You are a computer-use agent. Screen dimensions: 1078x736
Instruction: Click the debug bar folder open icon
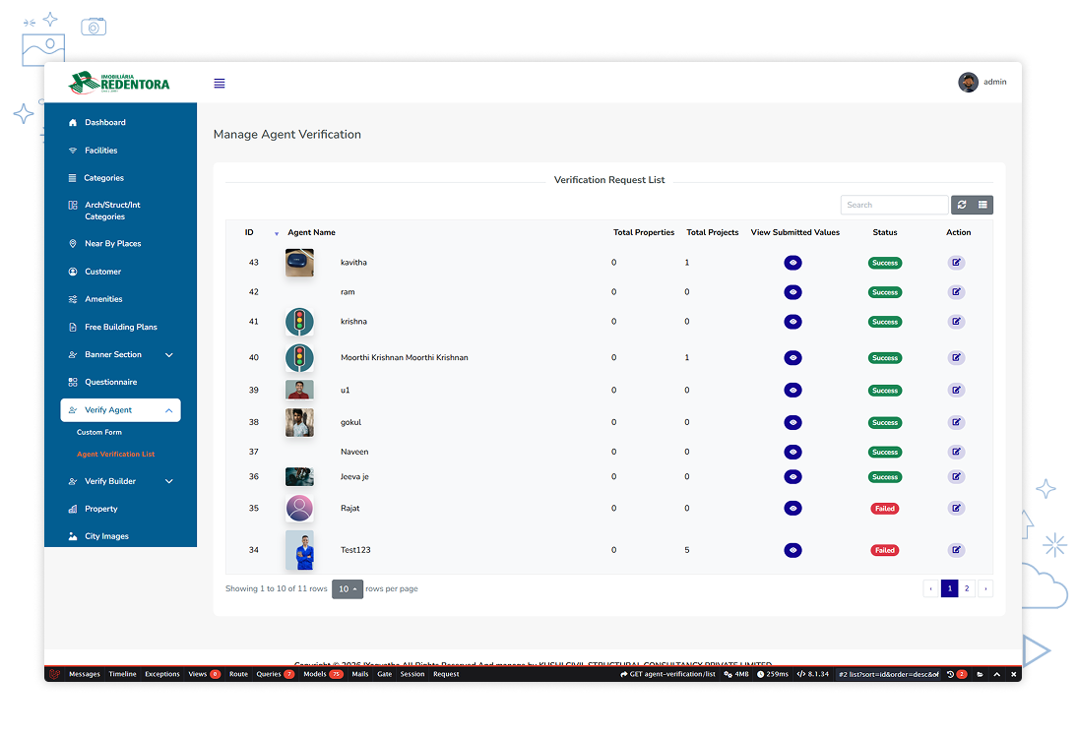[980, 674]
